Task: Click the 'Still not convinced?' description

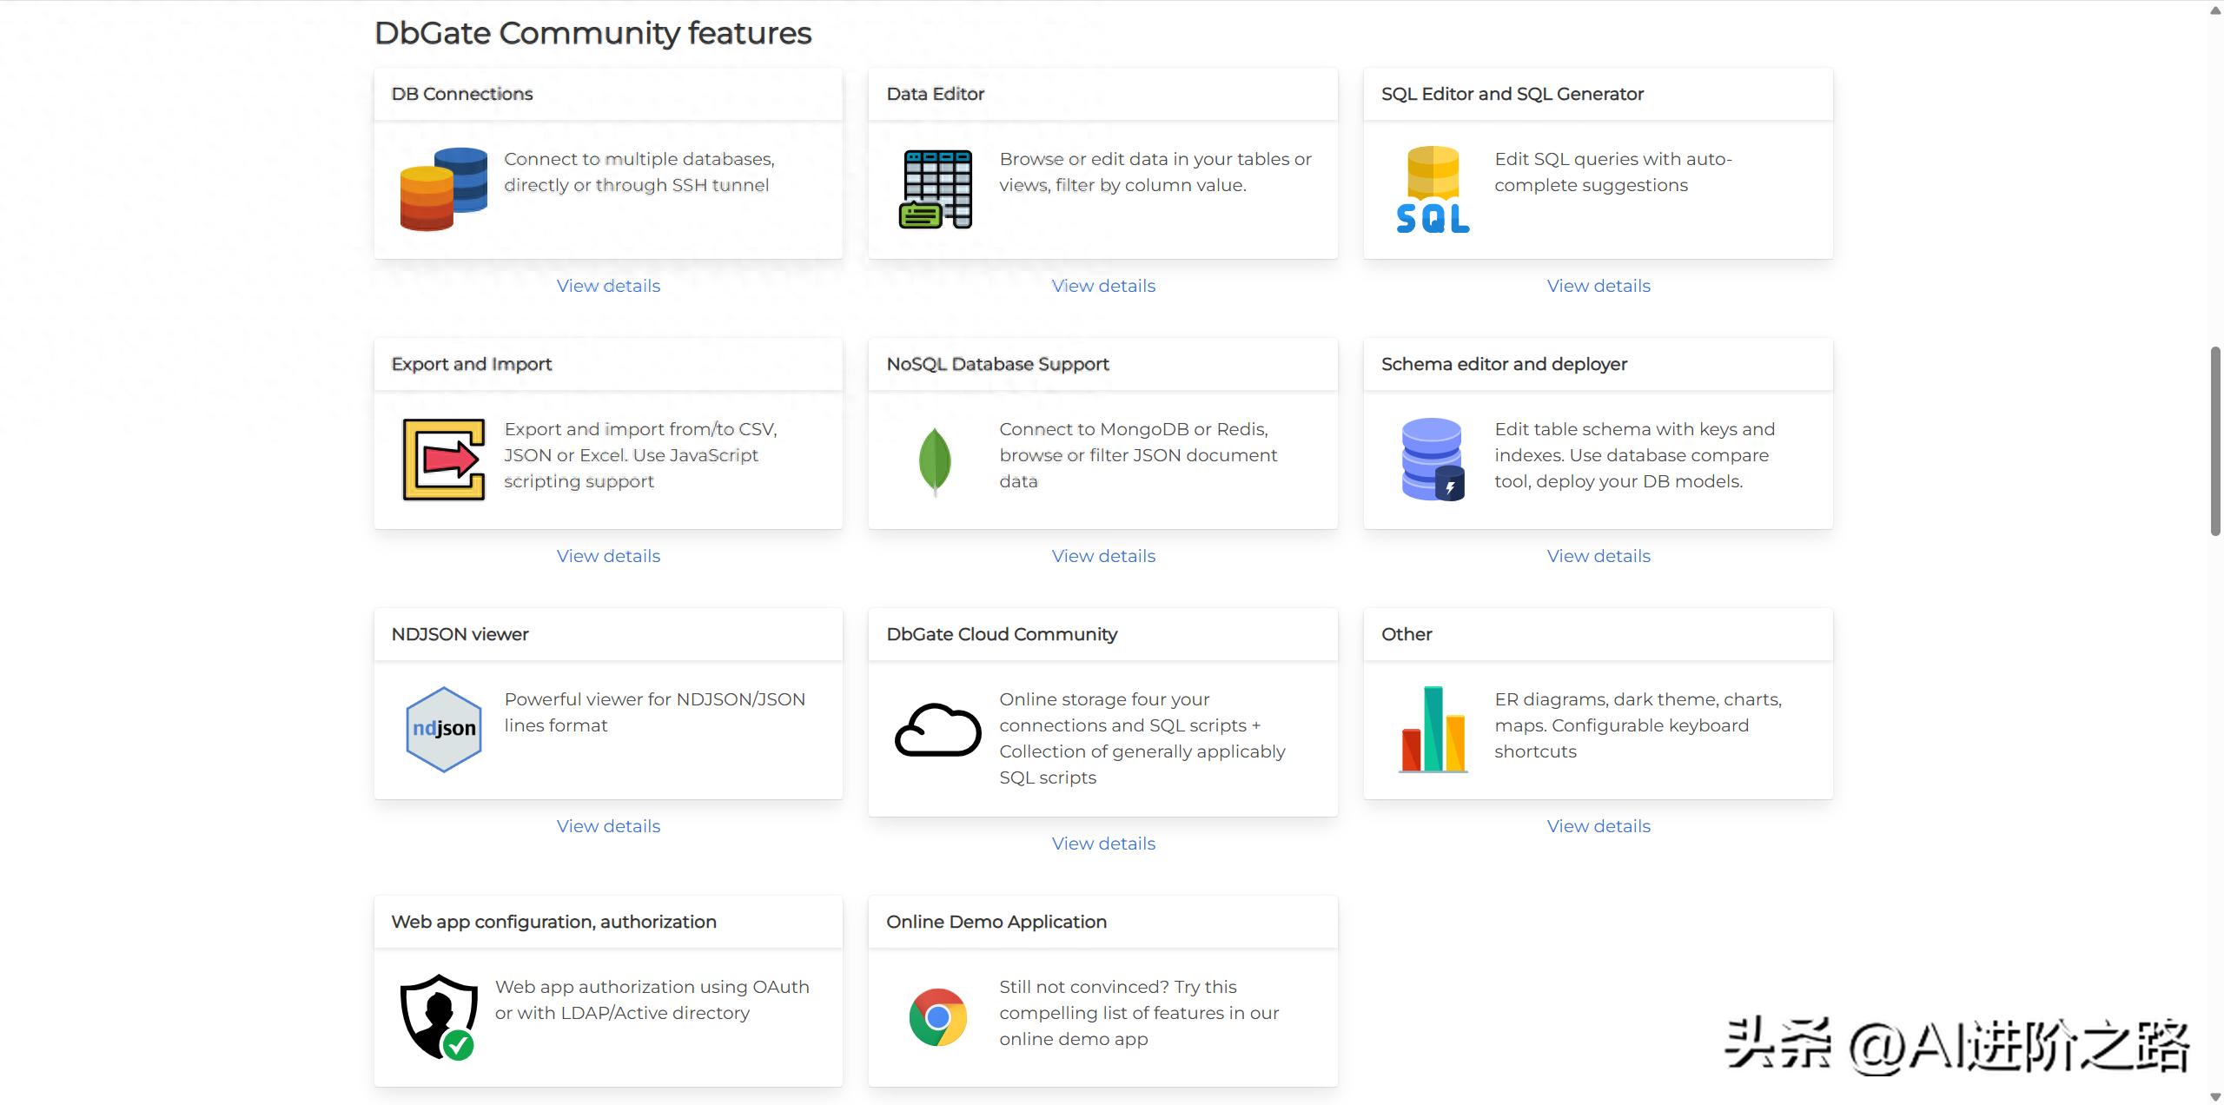Action: click(x=1139, y=1013)
